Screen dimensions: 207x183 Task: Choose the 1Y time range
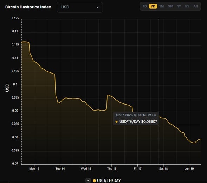[179, 6]
